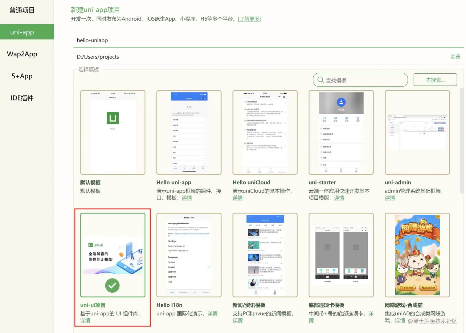
Task: Select the 底部选项卡模板 template thumbnail
Action: 341,255
